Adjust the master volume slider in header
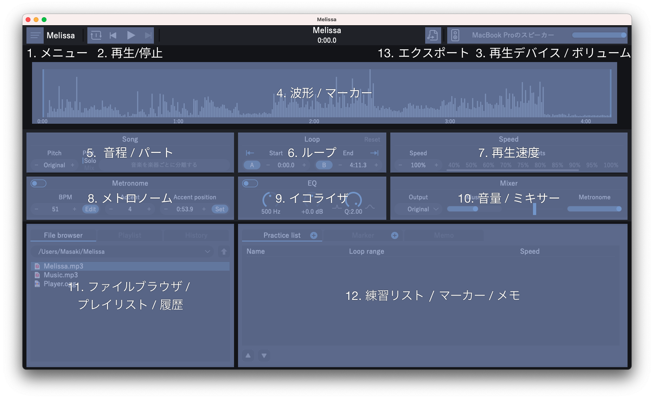This screenshot has height=398, width=654. (x=599, y=35)
